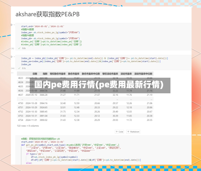201x171 pixels.
Task: Click cell '32.40' in row 4750
Action: click(x=63, y=103)
